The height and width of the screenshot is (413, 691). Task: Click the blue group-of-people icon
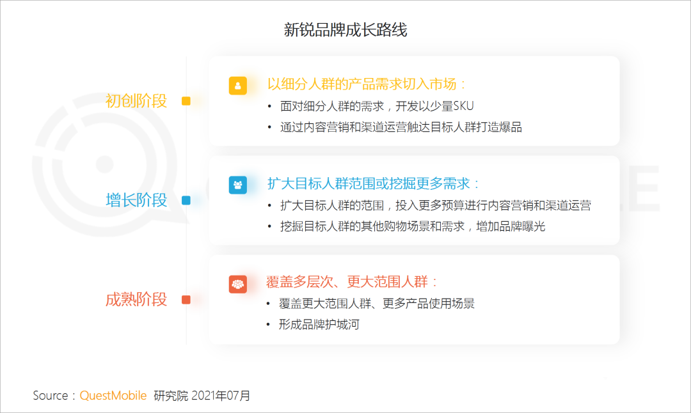coord(237,185)
